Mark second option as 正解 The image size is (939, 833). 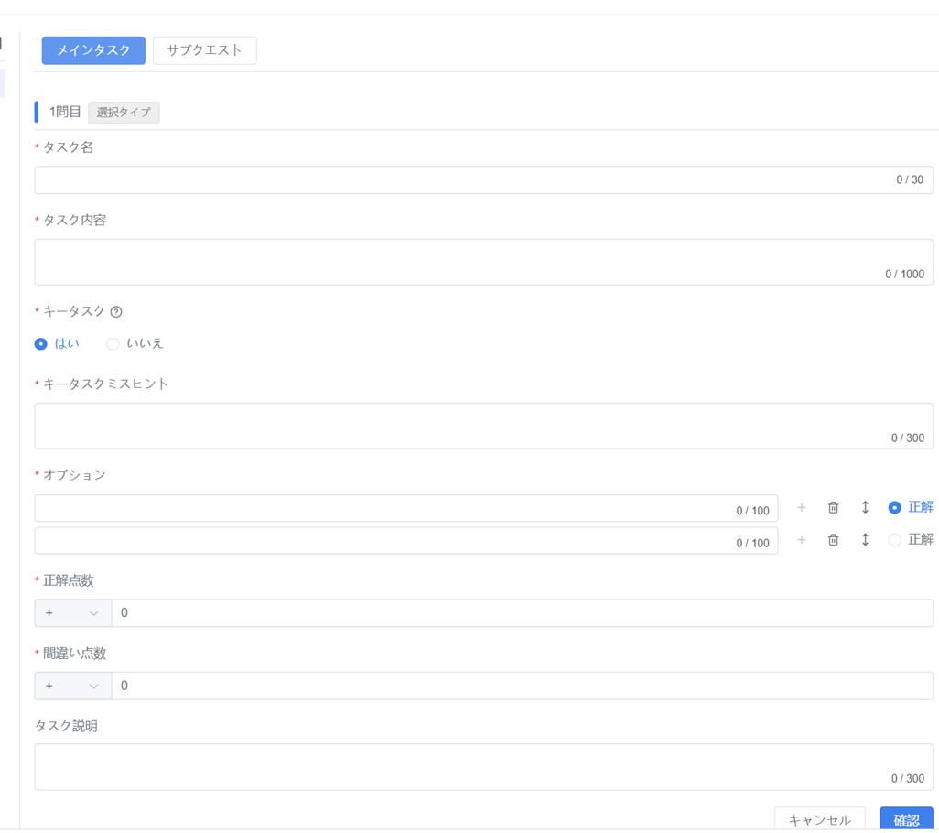pos(894,540)
